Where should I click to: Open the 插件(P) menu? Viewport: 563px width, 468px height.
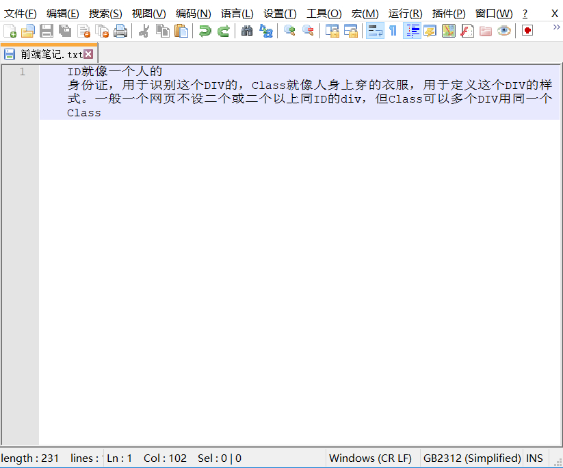(x=449, y=14)
